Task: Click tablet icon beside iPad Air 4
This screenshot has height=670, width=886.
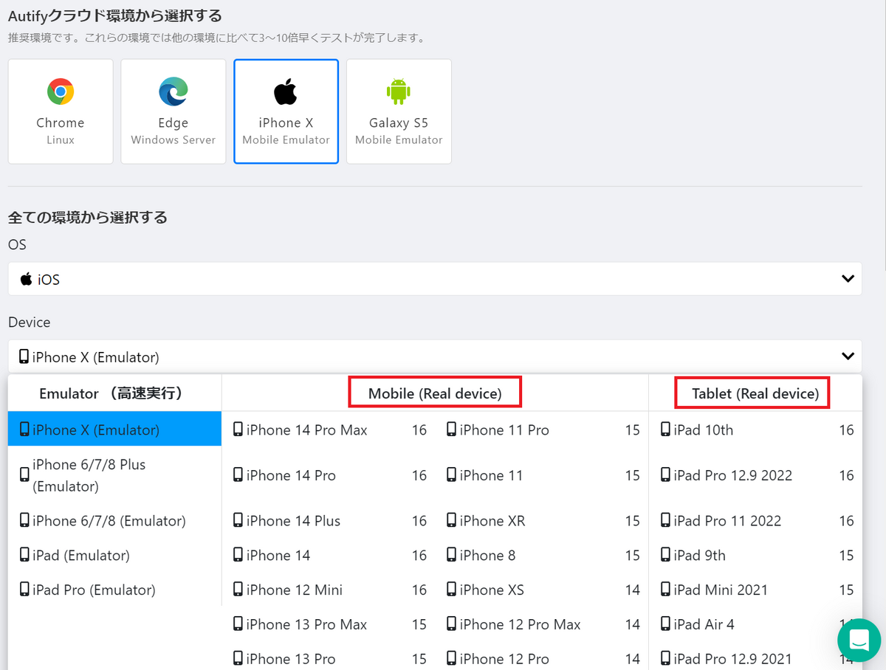Action: [x=665, y=624]
